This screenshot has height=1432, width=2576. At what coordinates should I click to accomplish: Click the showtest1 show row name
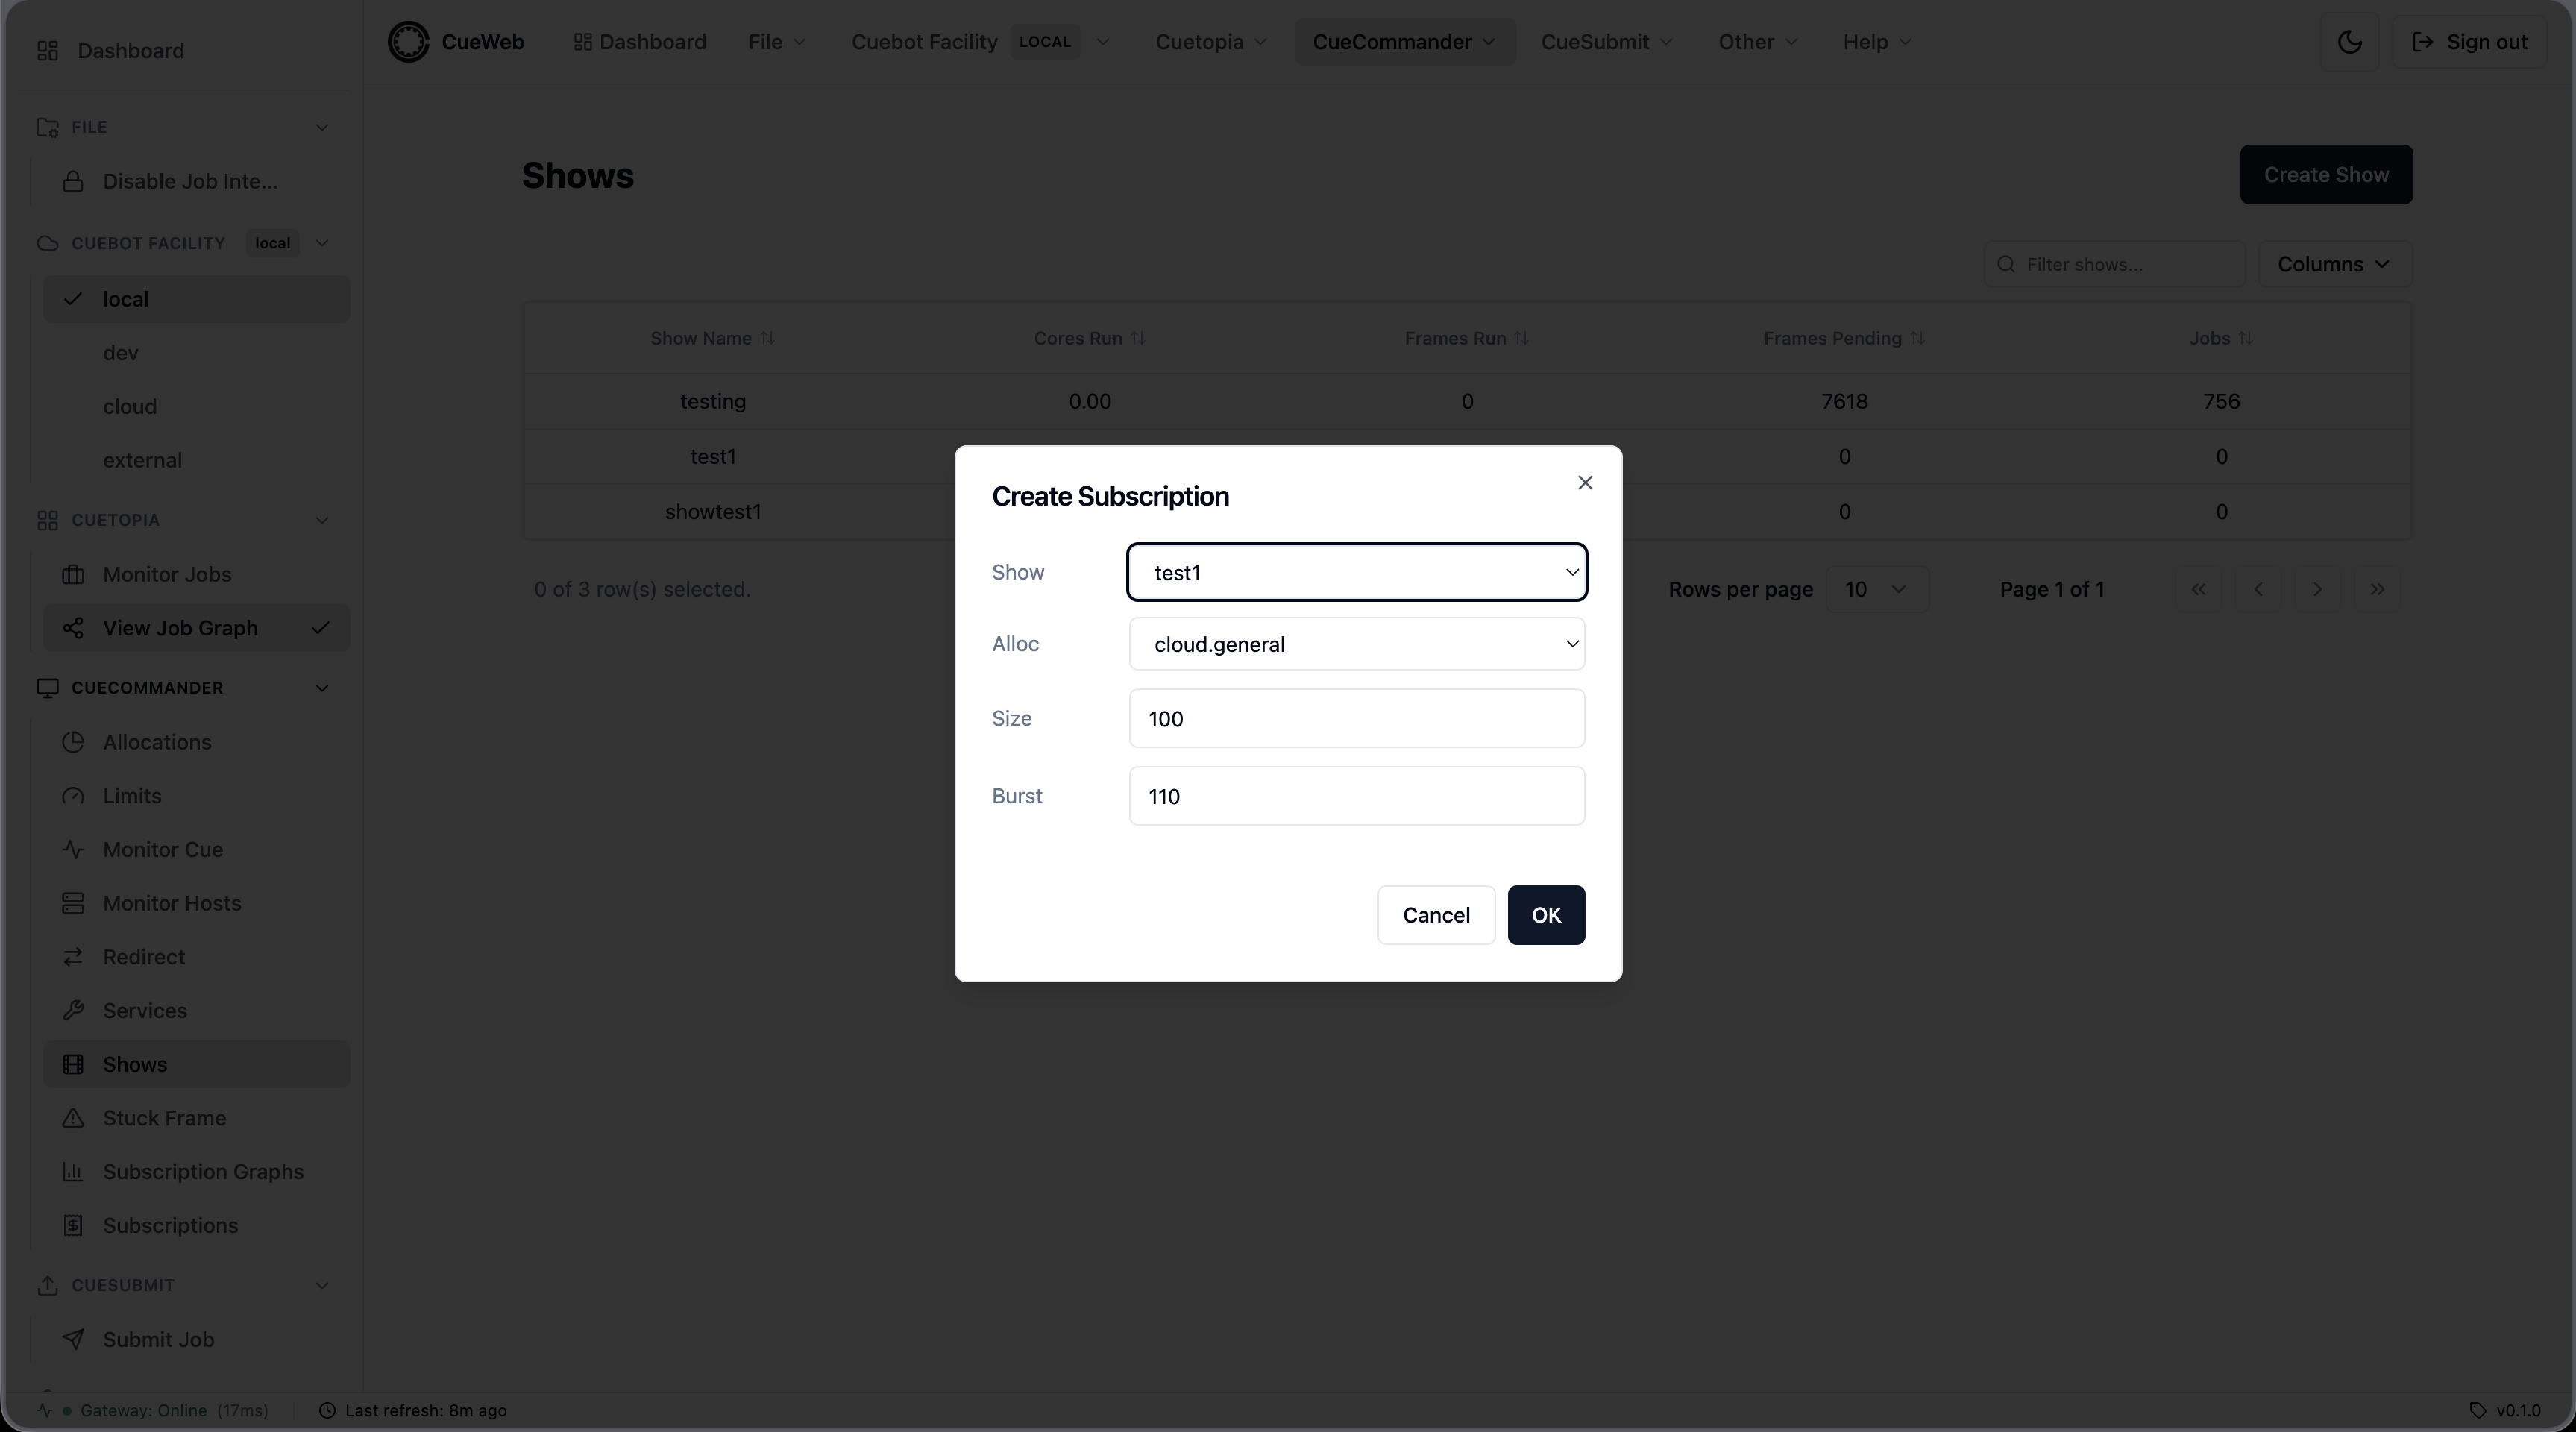(713, 513)
